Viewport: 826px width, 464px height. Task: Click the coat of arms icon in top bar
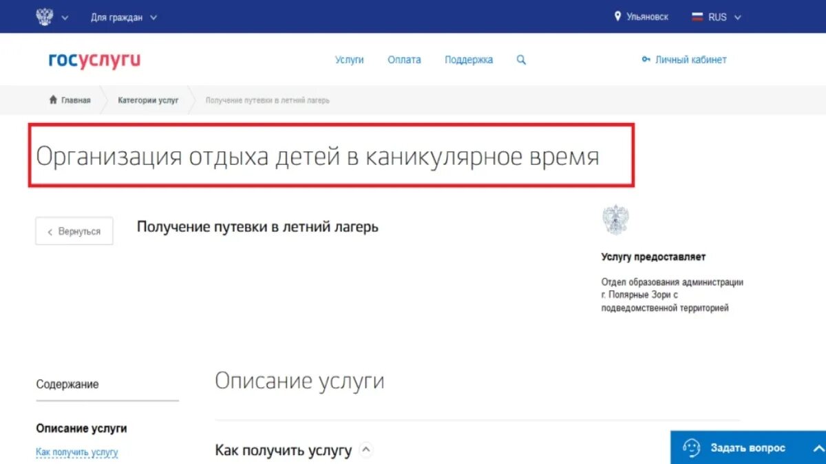coord(45,16)
